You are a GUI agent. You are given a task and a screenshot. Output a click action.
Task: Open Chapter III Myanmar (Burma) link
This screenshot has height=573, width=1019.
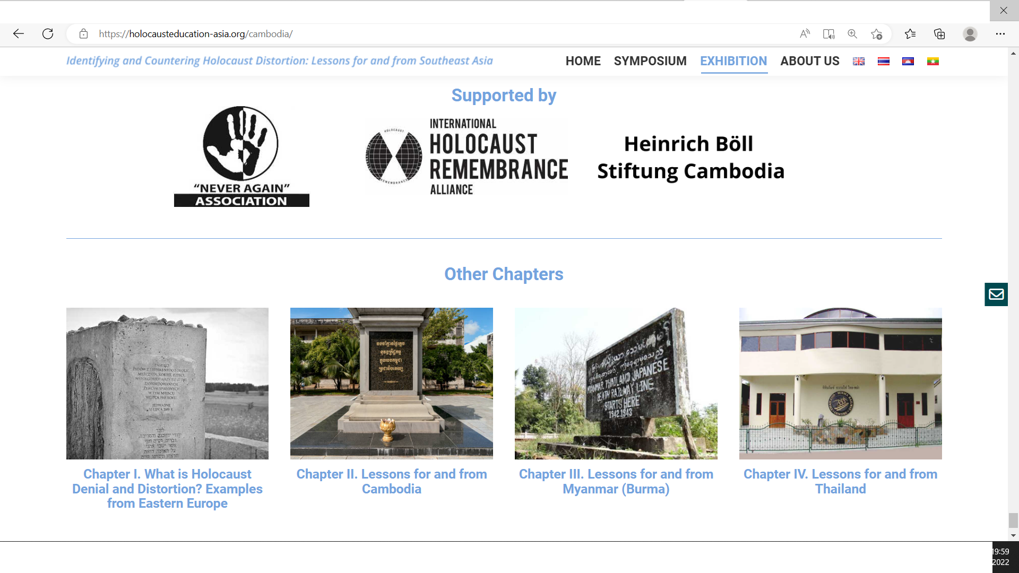click(616, 481)
